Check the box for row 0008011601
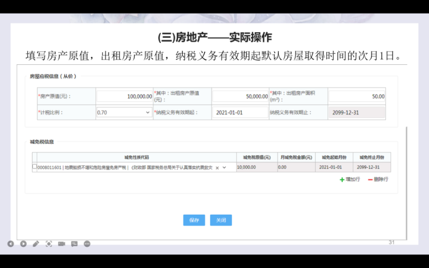This screenshot has width=429, height=268. pyautogui.click(x=35, y=167)
